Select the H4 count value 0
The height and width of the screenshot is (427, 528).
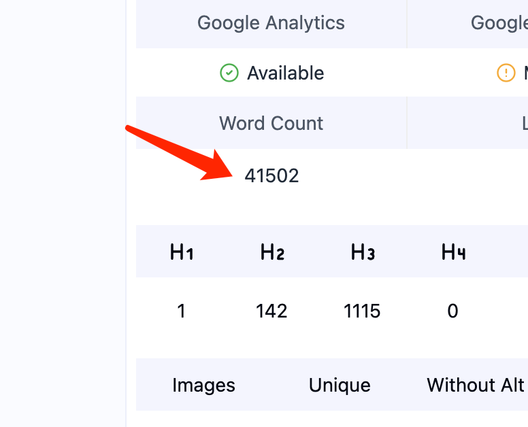(452, 311)
